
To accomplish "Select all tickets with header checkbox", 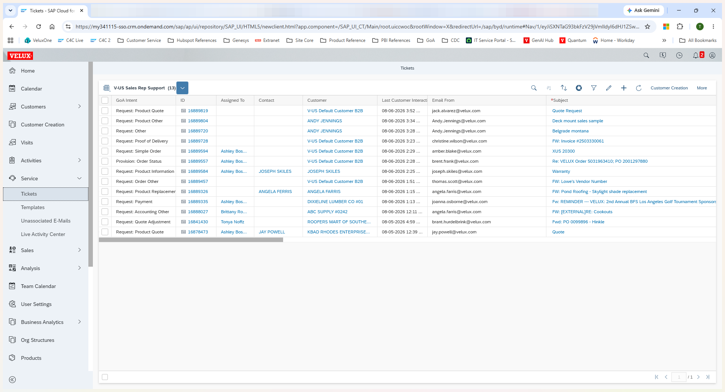I will tap(105, 100).
